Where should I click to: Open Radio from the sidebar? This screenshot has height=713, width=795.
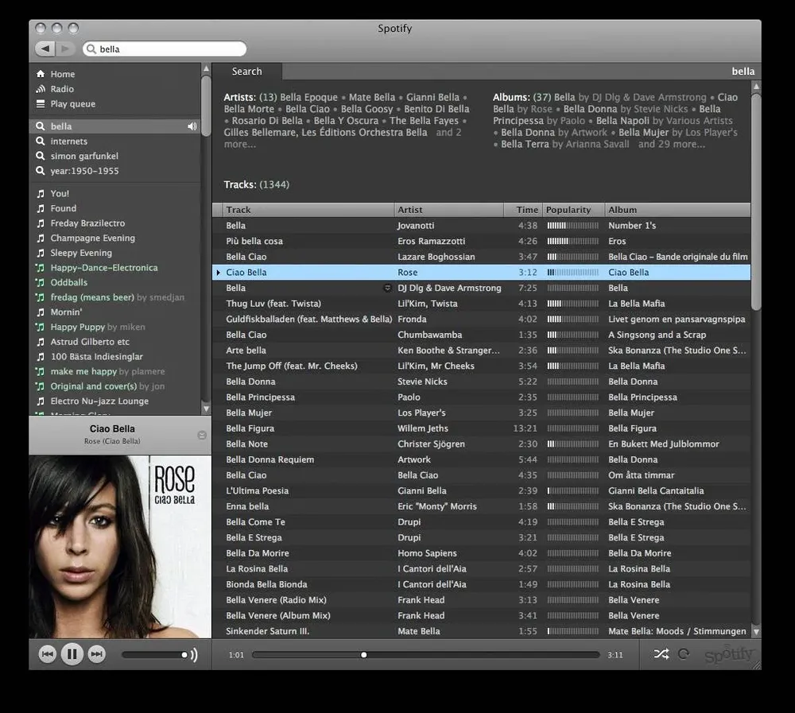coord(62,89)
